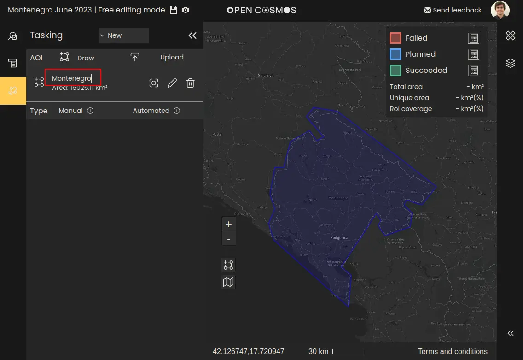This screenshot has width=523, height=360.
Task: Open the list panel in left sidebar
Action: [x=13, y=63]
